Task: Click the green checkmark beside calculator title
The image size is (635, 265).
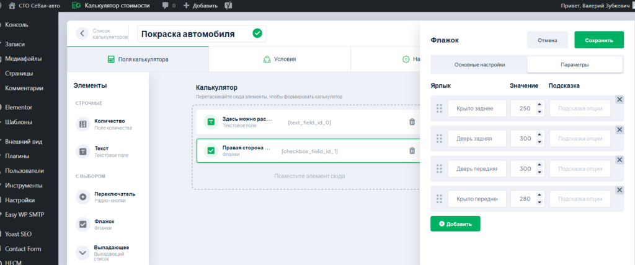Action: 257,33
